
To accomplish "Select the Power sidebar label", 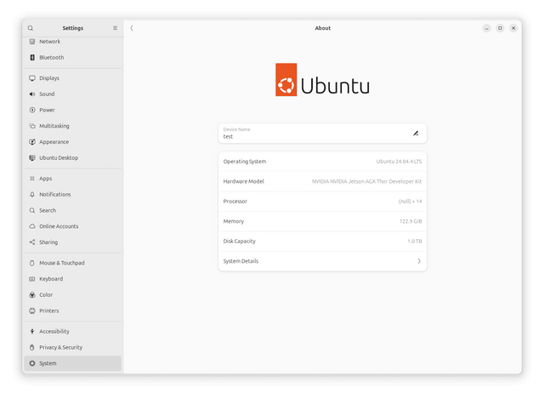I will pyautogui.click(x=48, y=110).
